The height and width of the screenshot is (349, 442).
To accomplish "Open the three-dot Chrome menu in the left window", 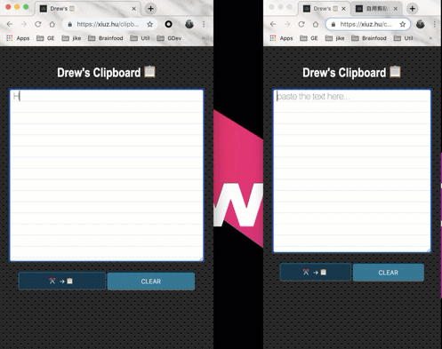I will (204, 24).
